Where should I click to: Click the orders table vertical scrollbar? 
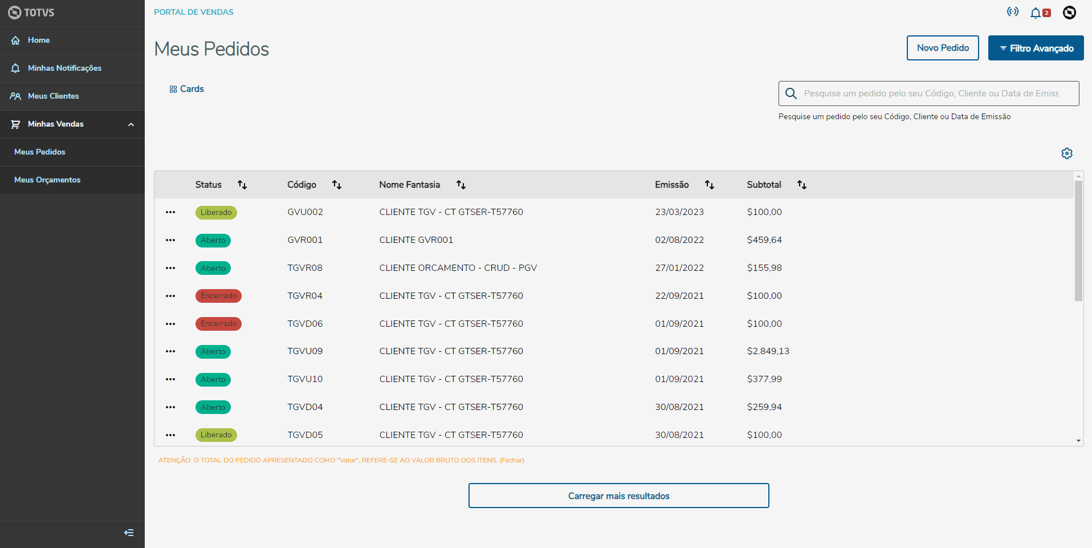click(x=1078, y=240)
